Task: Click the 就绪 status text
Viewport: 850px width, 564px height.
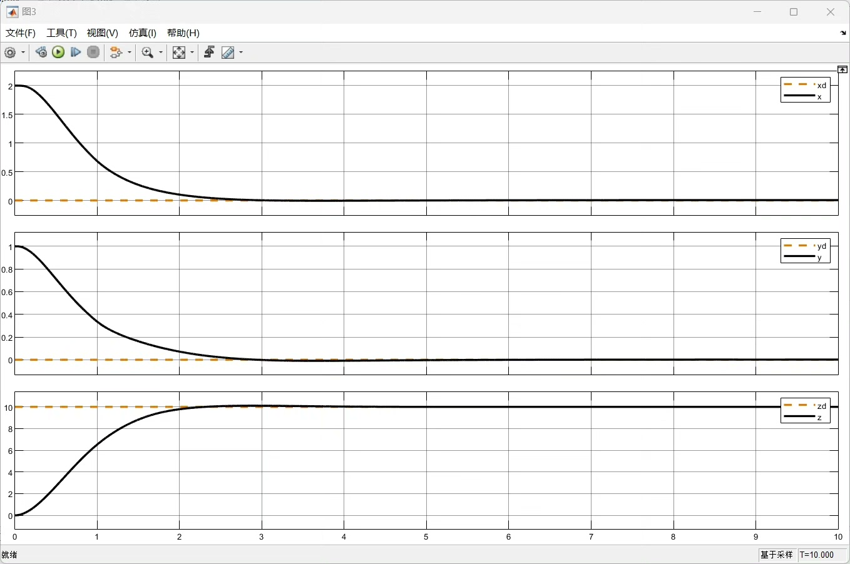Action: (9, 555)
